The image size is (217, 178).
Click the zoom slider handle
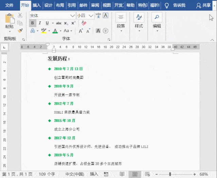(170, 174)
